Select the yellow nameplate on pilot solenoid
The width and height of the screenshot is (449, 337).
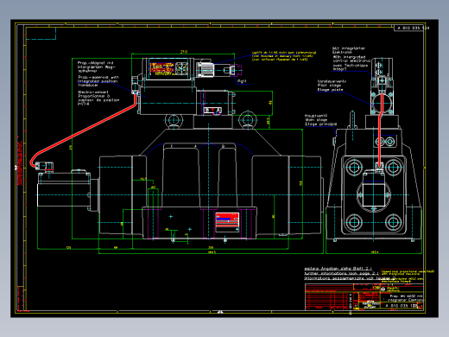coord(161,68)
